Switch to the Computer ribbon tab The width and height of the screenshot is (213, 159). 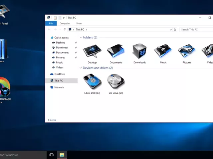point(65,24)
